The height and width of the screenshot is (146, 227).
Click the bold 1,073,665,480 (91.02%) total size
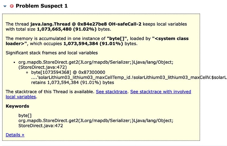pos(67,29)
